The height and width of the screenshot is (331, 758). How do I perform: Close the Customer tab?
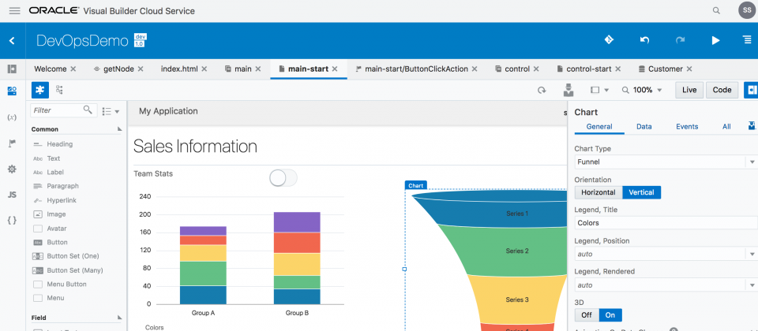coord(689,69)
